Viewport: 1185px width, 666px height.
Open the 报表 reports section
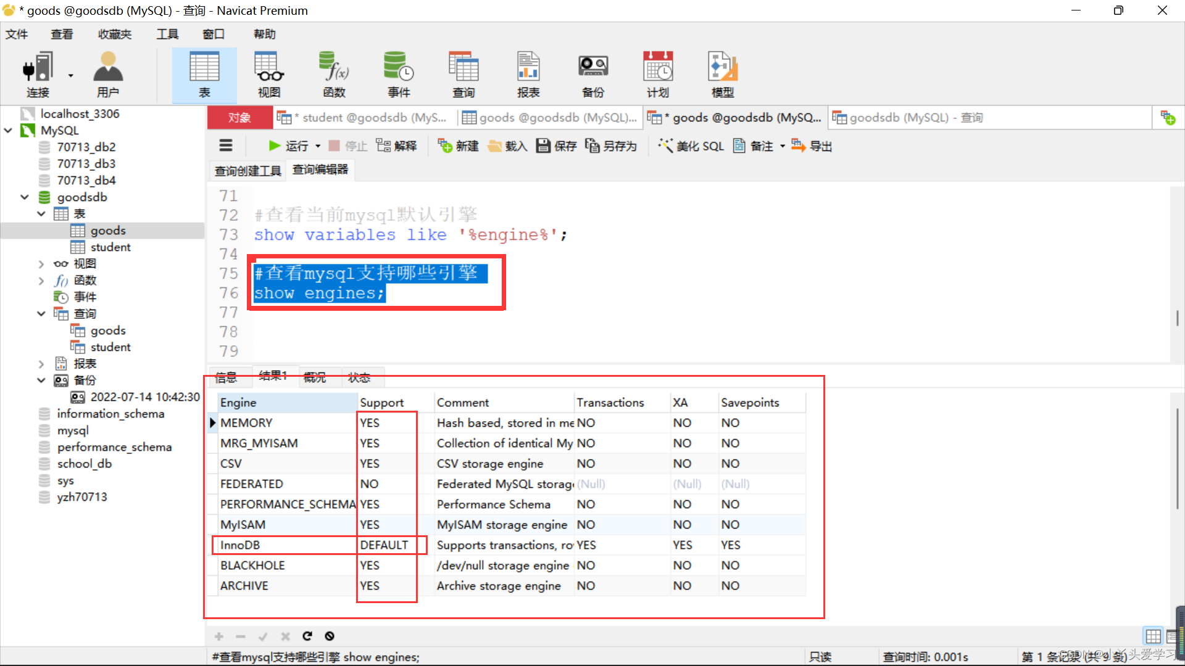tap(528, 75)
